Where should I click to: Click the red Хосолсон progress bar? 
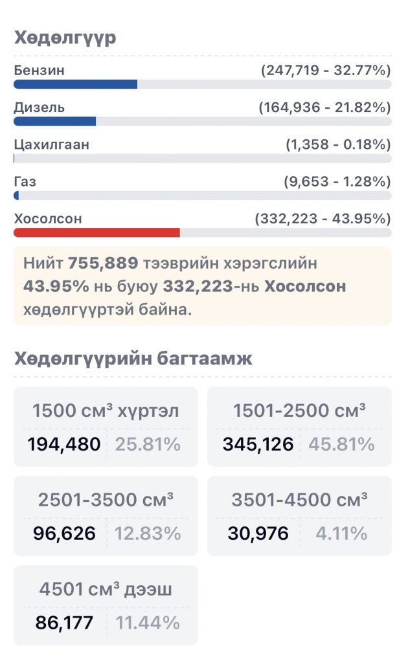tap(202, 232)
